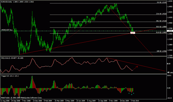Click the "50.0 @ 1.3800" Fibonacci label
Viewport: 173px width, 102px height.
161,27
